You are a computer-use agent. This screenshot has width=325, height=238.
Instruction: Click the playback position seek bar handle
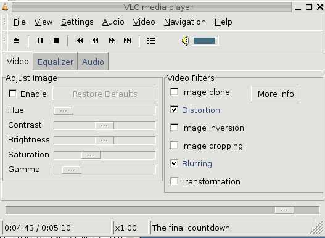tap(284, 210)
